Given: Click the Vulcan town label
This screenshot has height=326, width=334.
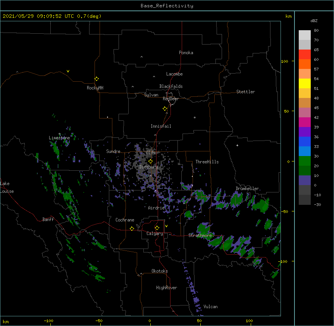Looking at the screenshot, I should click(x=210, y=307).
